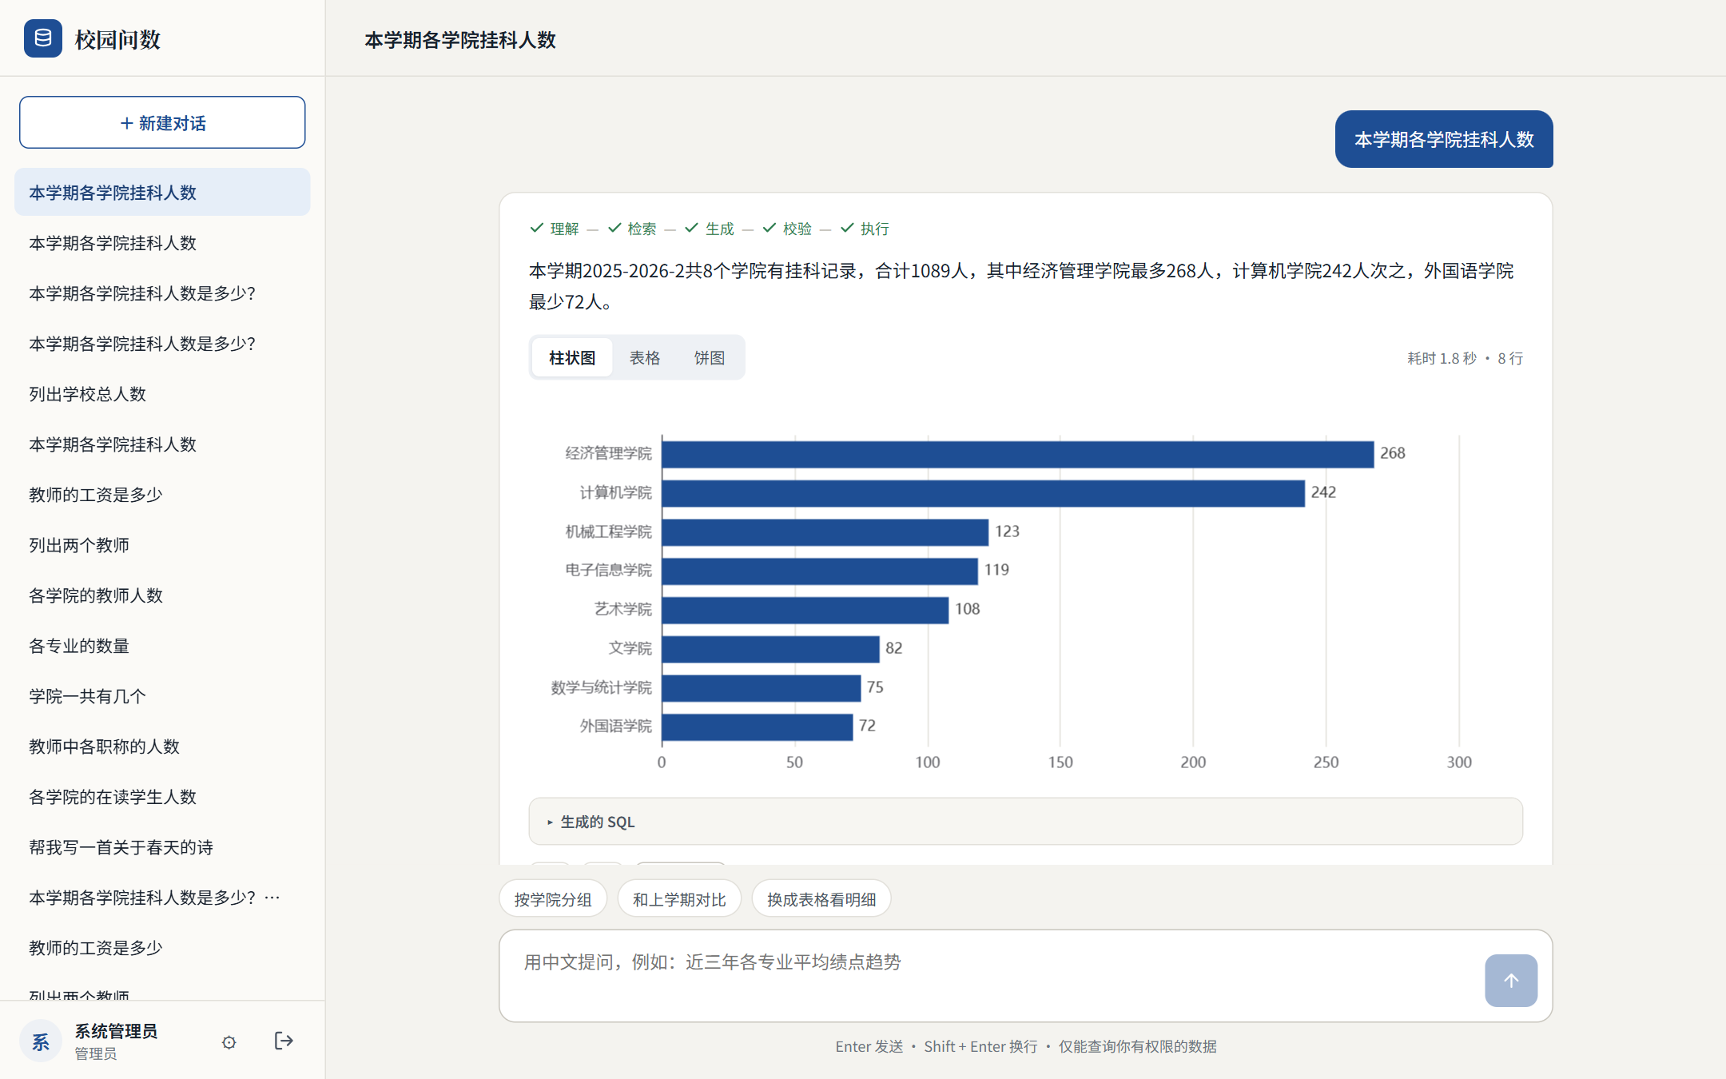Click the user message bubble 本学期各学院挂科人数
Image resolution: width=1726 pixels, height=1079 pixels.
point(1444,139)
